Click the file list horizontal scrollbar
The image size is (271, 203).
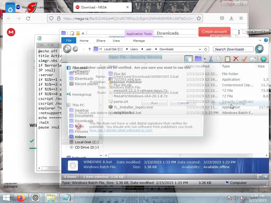(x=180, y=155)
